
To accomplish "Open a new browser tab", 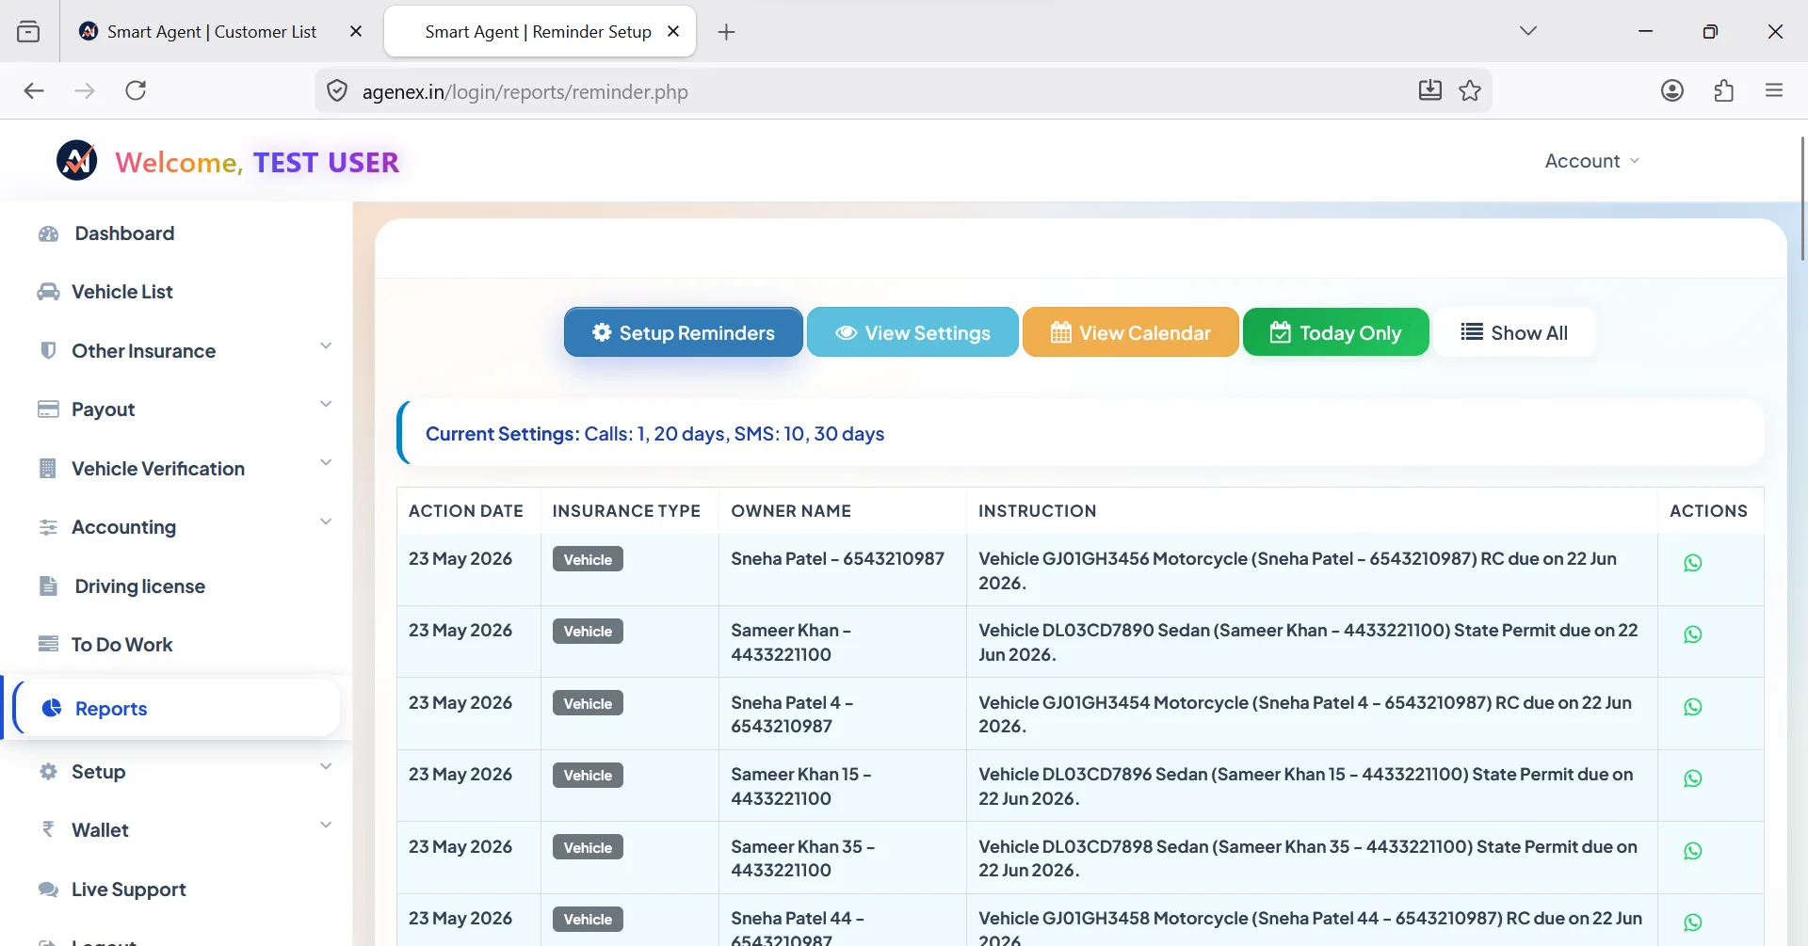I will [x=726, y=32].
